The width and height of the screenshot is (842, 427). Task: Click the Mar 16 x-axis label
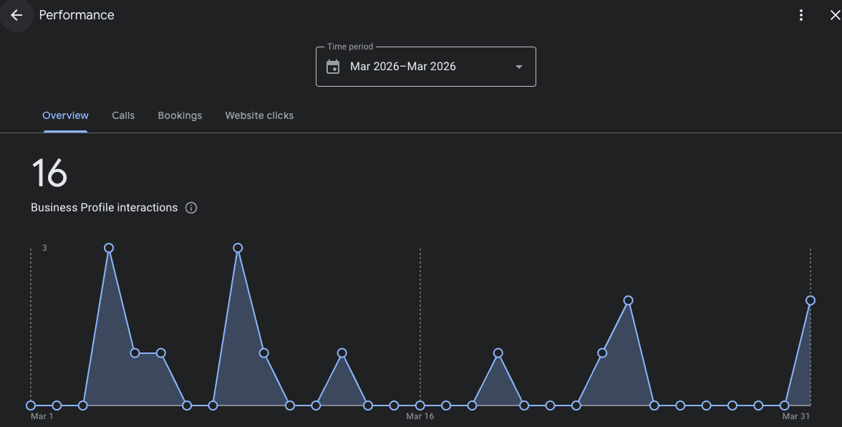point(420,416)
